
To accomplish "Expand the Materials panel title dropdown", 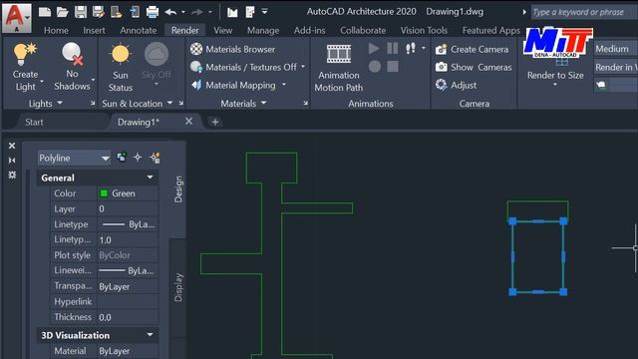I will (263, 103).
